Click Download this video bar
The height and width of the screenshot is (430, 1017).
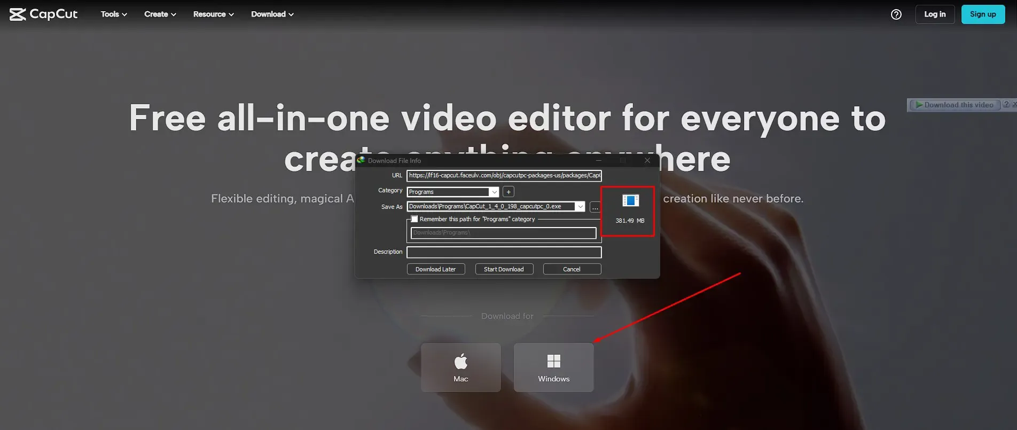955,105
